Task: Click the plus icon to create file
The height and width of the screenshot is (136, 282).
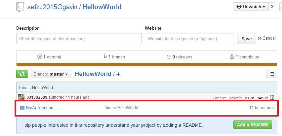Action: (118, 74)
